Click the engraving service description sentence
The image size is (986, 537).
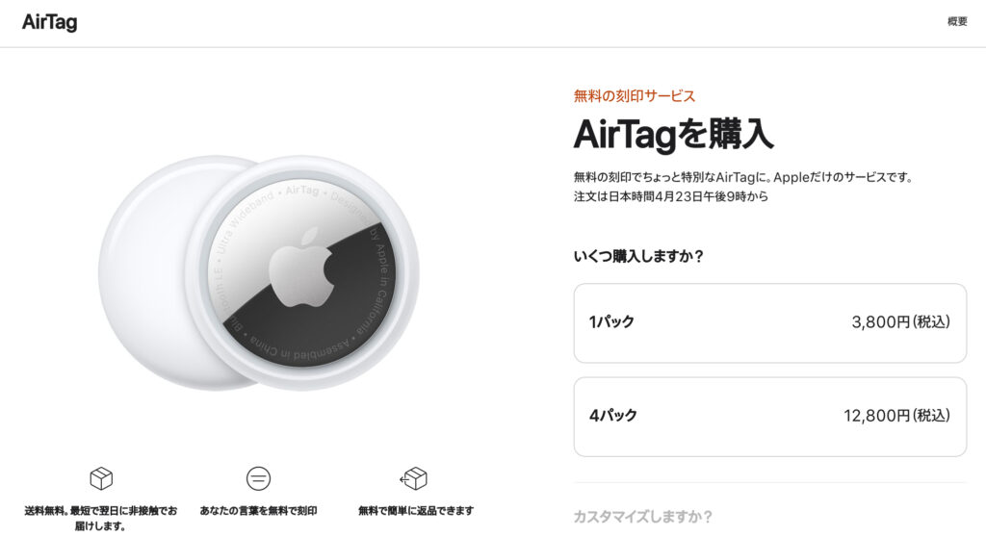click(x=741, y=177)
